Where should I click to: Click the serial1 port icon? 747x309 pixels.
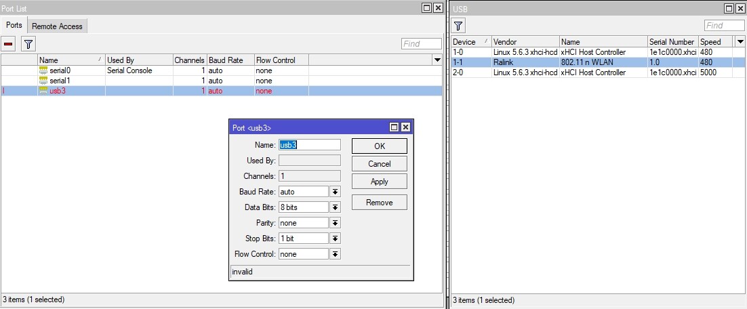tap(43, 81)
